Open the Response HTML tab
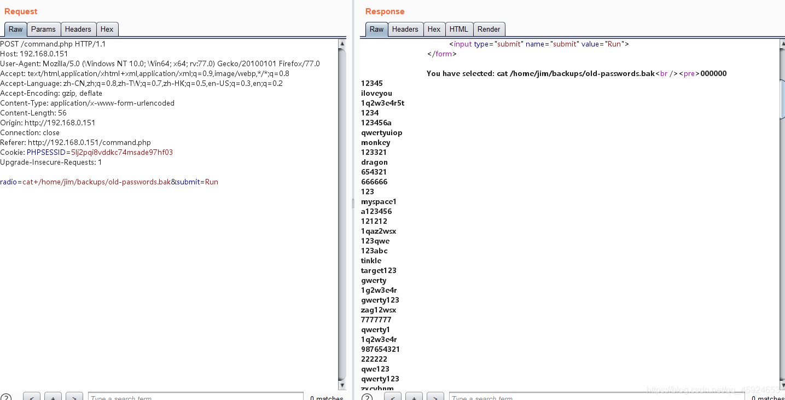The image size is (785, 400). click(x=459, y=30)
